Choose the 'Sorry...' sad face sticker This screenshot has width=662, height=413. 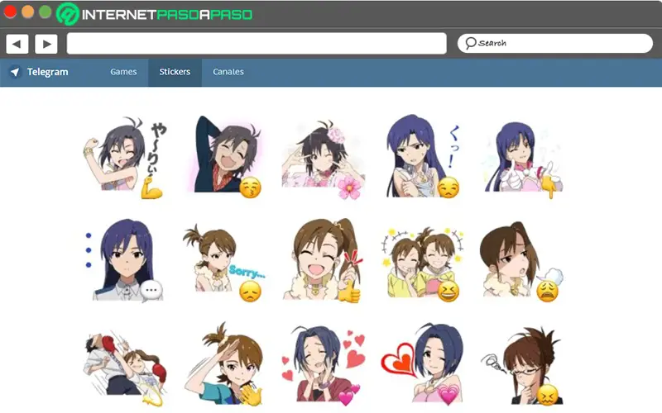[x=223, y=263]
